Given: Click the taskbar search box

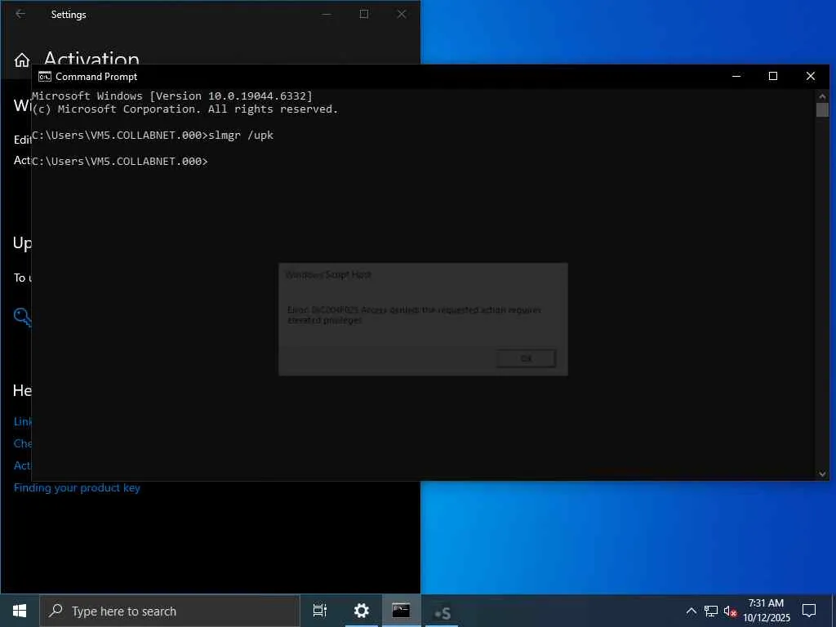Looking at the screenshot, I should click(x=170, y=611).
